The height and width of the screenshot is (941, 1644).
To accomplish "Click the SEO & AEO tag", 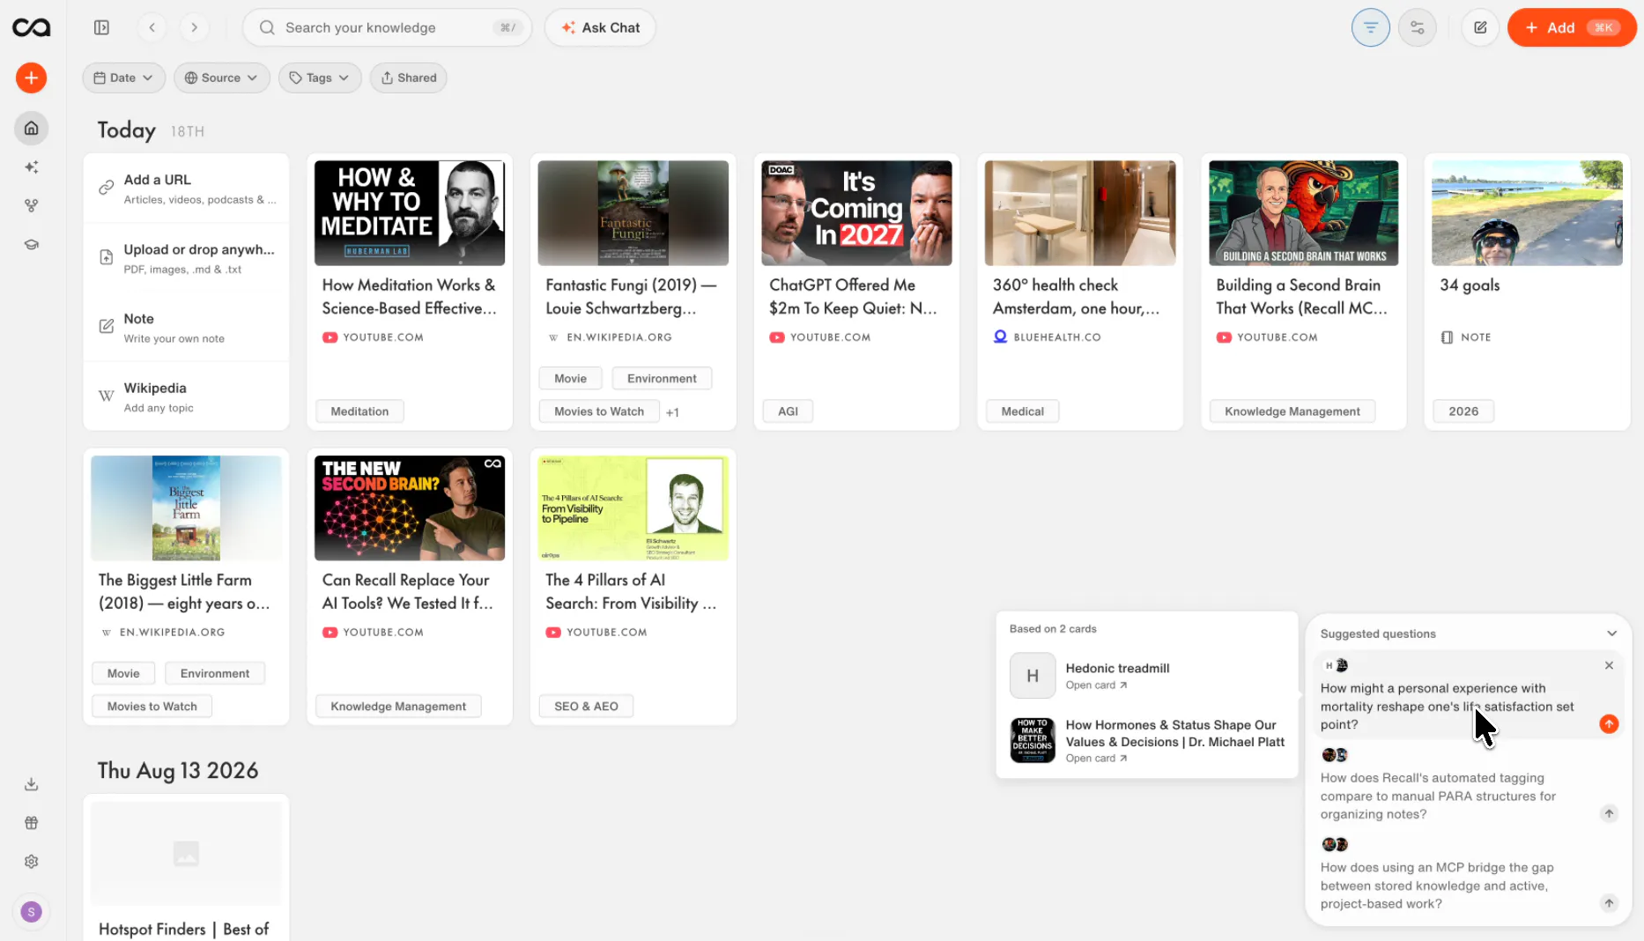I will point(586,707).
